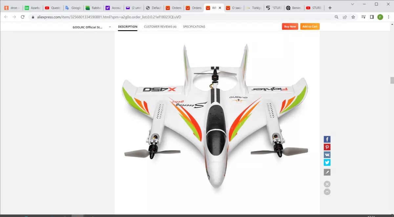Switch to the Default browser tab
The image size is (394, 217).
[x=153, y=8]
